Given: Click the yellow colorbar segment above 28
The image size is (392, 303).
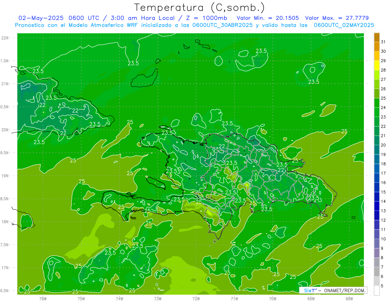Looking at the screenshot, I should [x=377, y=65].
